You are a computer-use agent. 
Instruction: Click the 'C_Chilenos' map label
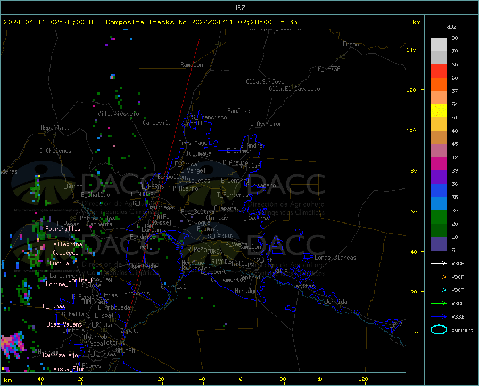point(55,151)
